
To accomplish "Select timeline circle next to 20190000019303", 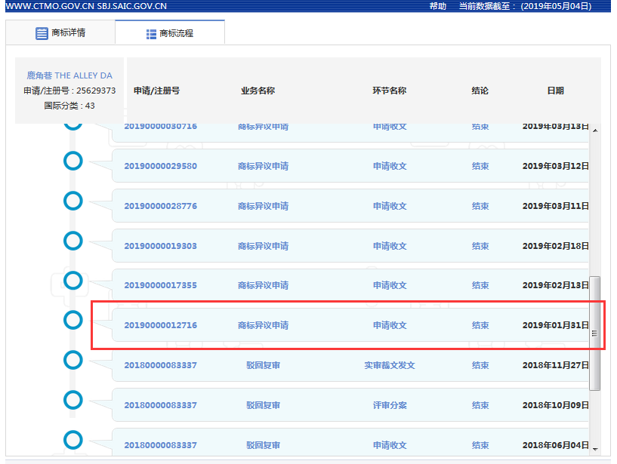I will [72, 240].
